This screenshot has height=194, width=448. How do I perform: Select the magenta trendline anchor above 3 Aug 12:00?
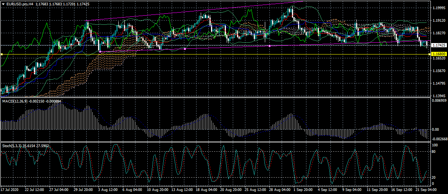click(x=100, y=51)
